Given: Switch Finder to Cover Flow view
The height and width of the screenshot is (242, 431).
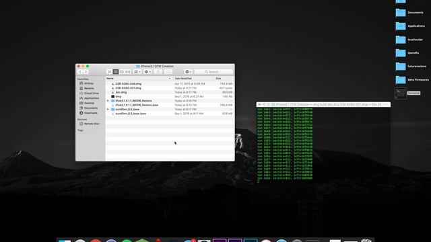Looking at the screenshot, I should tap(128, 72).
